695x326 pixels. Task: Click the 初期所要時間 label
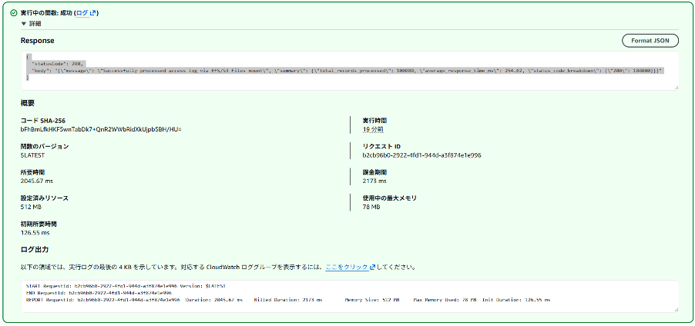coord(39,224)
